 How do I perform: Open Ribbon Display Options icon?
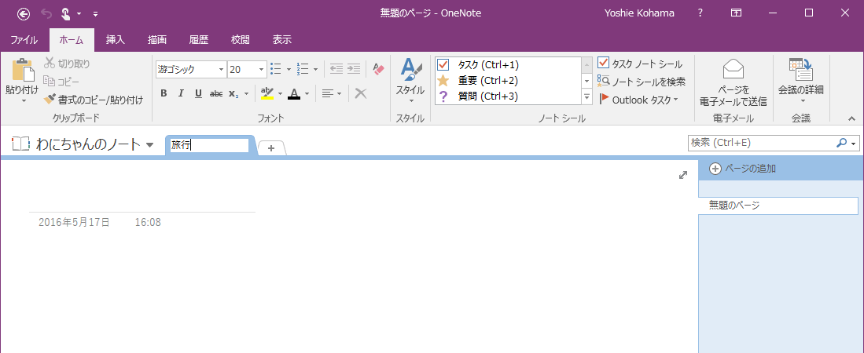736,13
